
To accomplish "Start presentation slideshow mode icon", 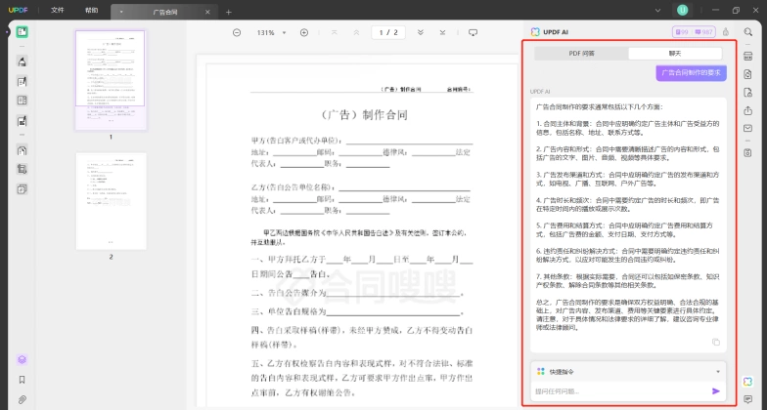I will coord(474,33).
